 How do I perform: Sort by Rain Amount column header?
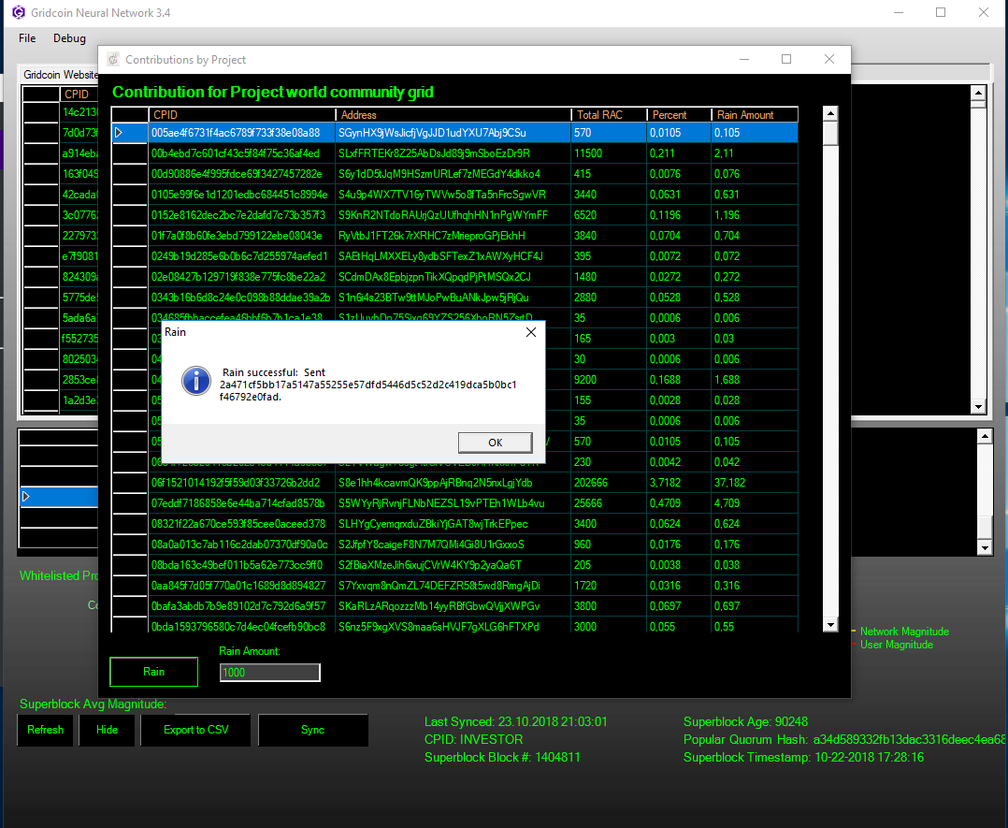754,114
